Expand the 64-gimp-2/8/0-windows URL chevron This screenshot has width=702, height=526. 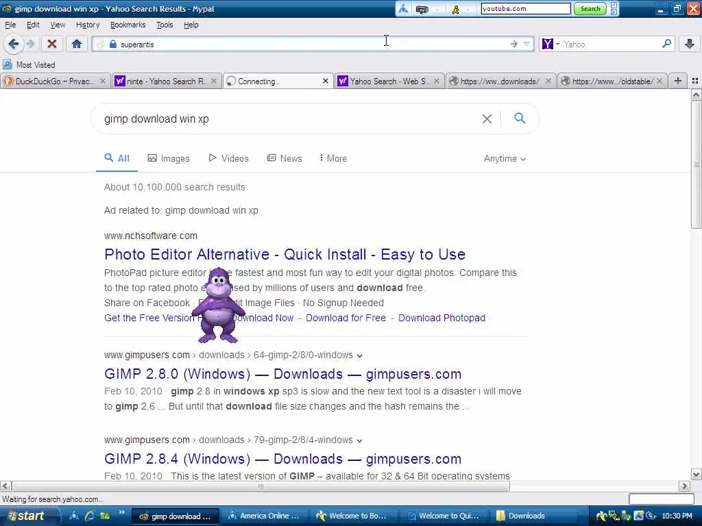pyautogui.click(x=359, y=355)
